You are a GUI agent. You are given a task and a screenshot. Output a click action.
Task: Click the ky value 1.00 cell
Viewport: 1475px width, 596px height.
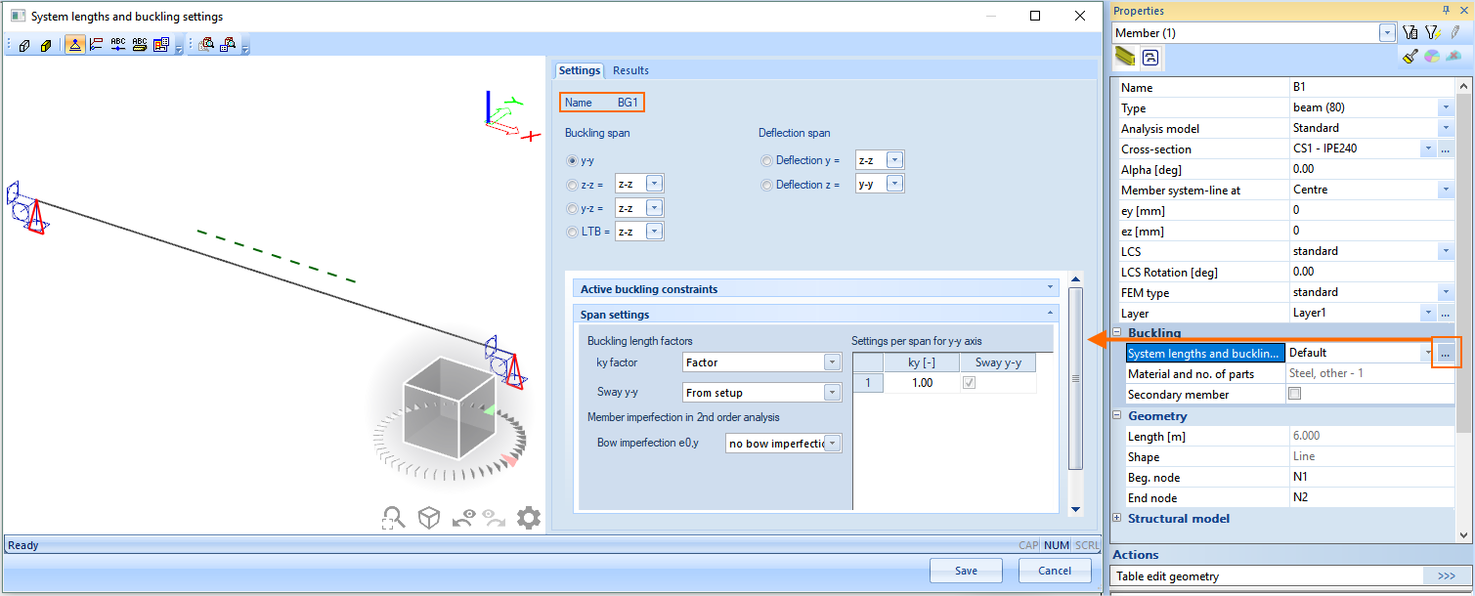tap(921, 383)
